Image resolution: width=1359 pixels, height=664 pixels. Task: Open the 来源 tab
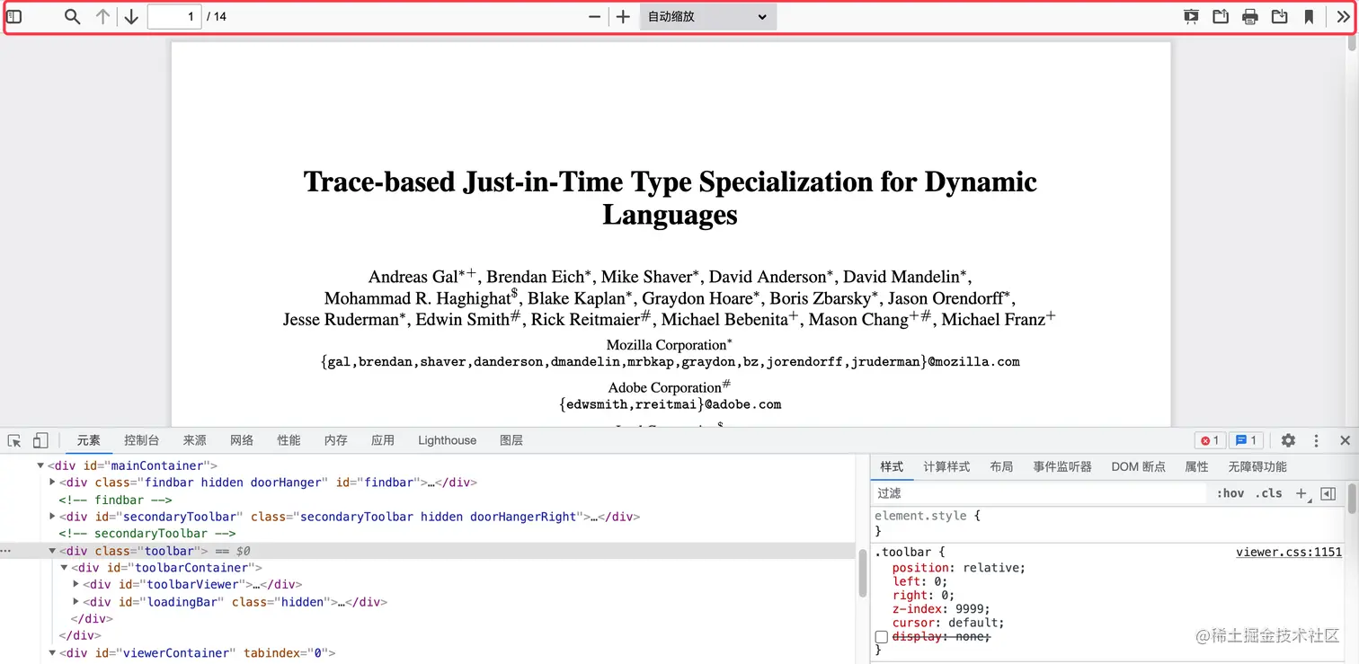click(195, 440)
